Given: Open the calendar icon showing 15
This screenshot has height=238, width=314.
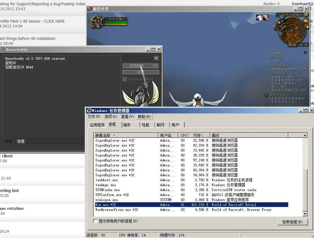Looking at the screenshot, I should click(306, 21).
